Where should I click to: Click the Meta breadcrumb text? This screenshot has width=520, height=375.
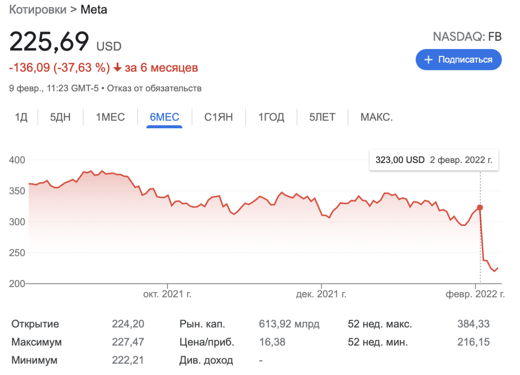94,10
